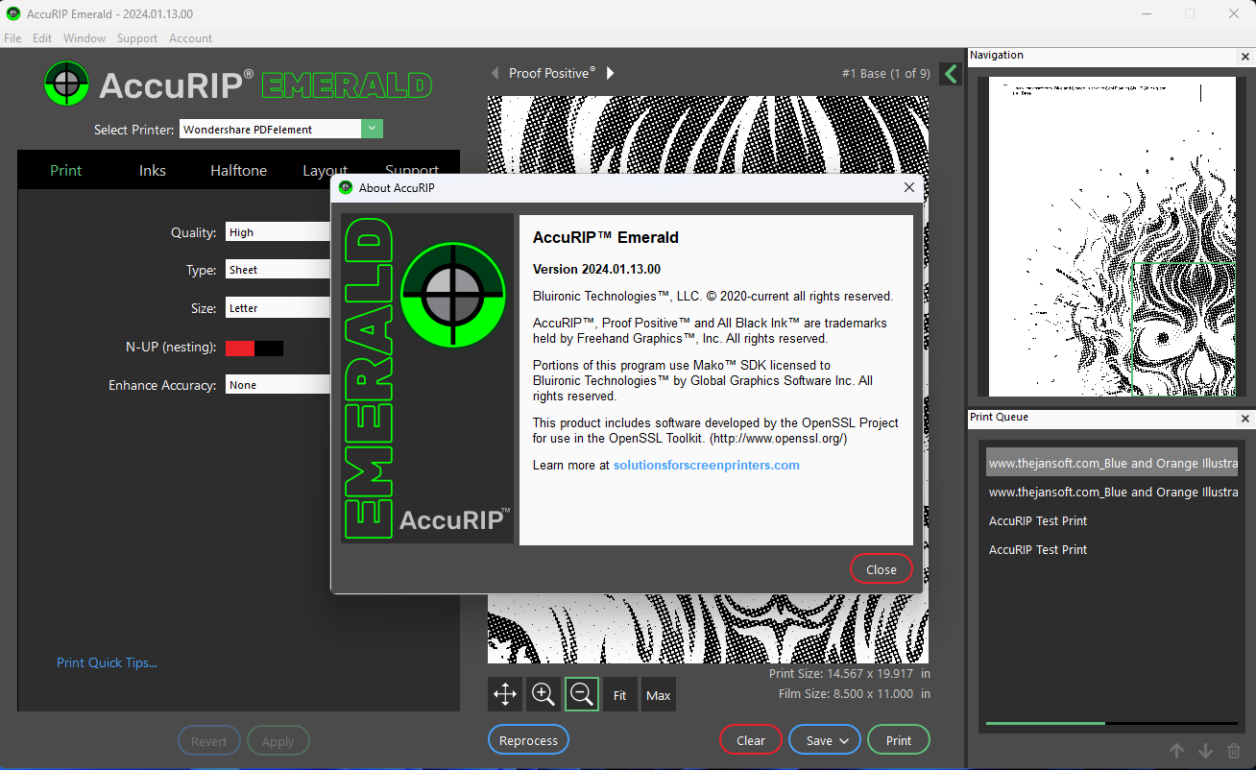This screenshot has width=1256, height=770.
Task: Click Version 2024.01.13.00 text in dialog
Action: pyautogui.click(x=597, y=269)
